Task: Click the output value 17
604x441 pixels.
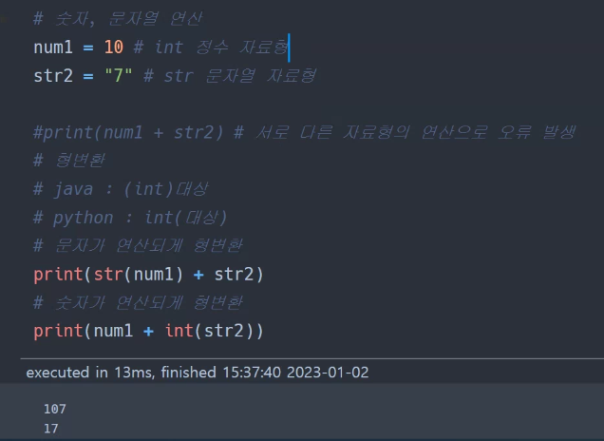Action: 51,429
